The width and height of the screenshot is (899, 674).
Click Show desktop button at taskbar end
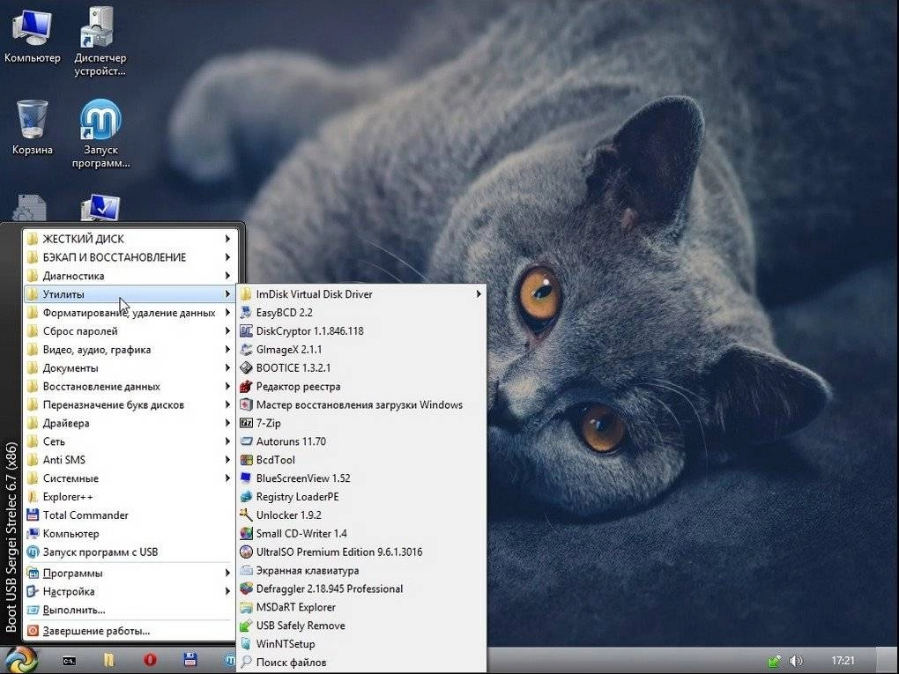tap(887, 661)
